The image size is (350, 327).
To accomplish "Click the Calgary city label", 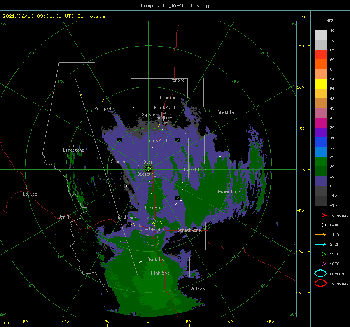I will pos(152,229).
